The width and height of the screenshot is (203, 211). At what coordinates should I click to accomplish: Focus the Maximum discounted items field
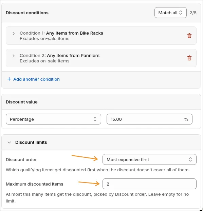(149, 184)
